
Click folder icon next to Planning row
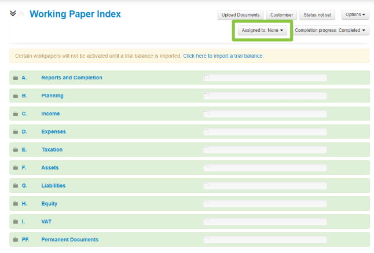(15, 96)
